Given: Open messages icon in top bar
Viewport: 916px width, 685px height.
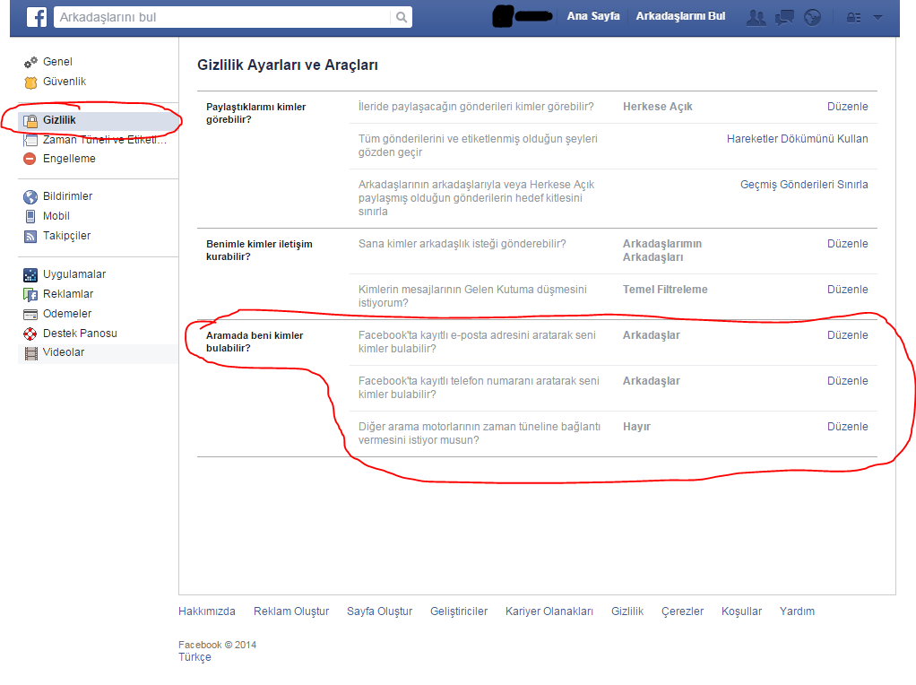Looking at the screenshot, I should tap(784, 18).
